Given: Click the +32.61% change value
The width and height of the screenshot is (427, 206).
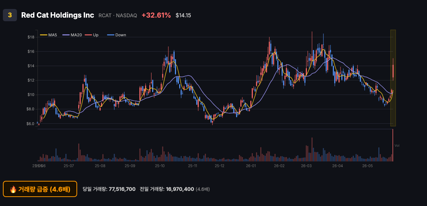Looking at the screenshot, I should [x=156, y=15].
